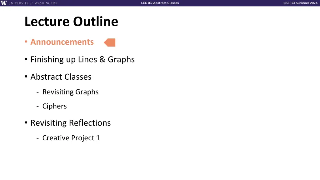The height and width of the screenshot is (180, 320).
Task: Click the 'Revisiting Reflections' bullet
Action: coord(70,123)
